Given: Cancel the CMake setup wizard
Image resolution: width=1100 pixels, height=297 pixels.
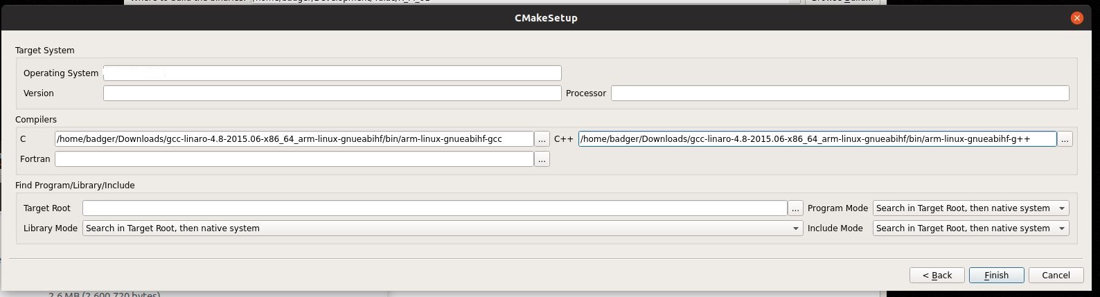Looking at the screenshot, I should pos(1056,275).
